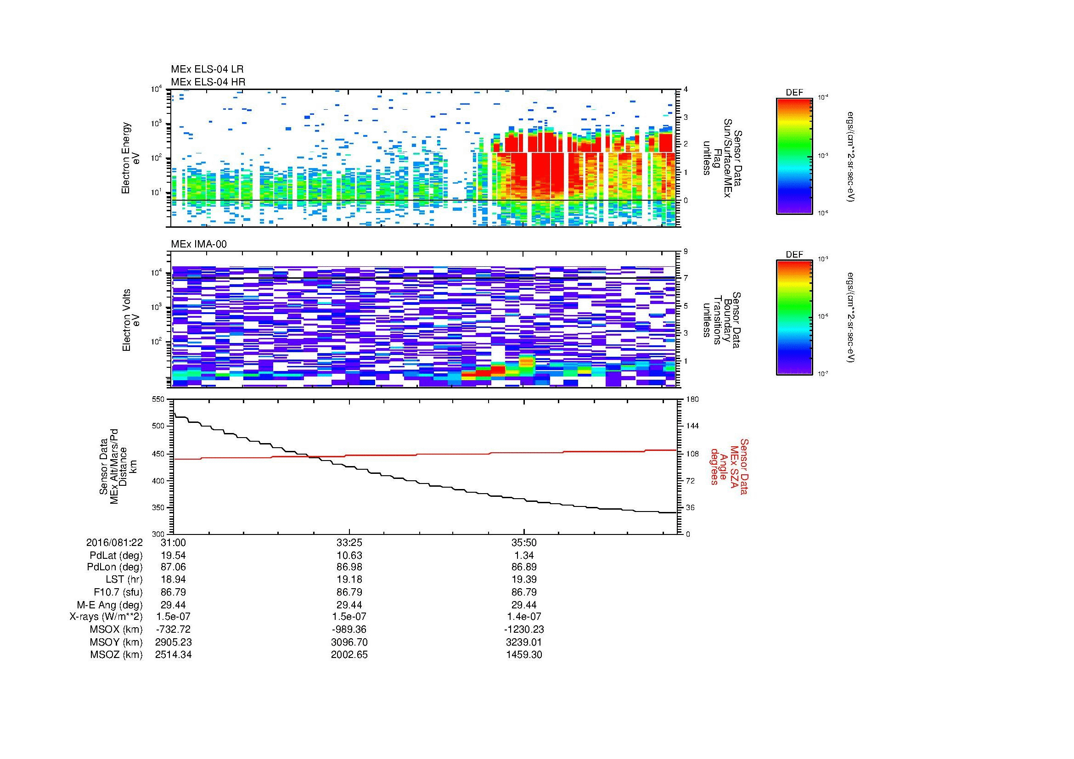Click the MSOX value -989.36
Viewport: 1074px width, 759px height.
349,630
